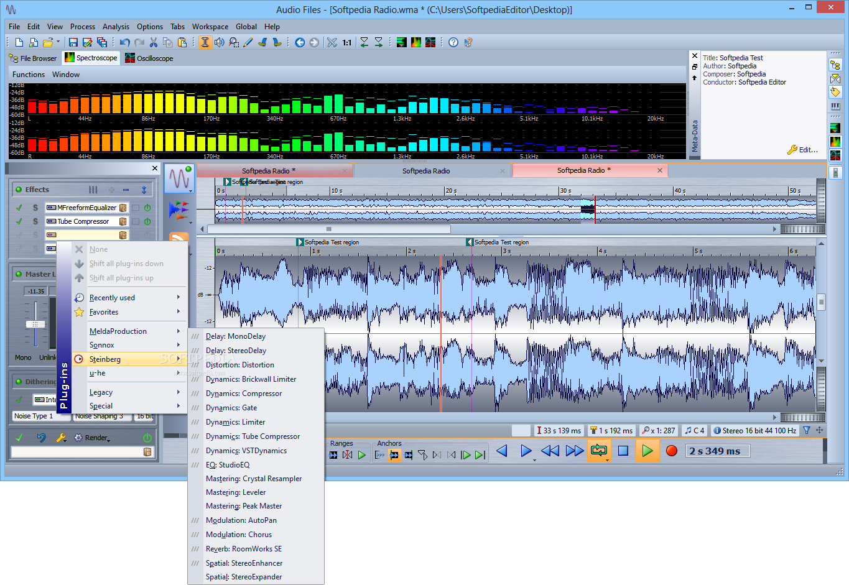
Task: Toggle the loop playback button
Action: coord(599,451)
